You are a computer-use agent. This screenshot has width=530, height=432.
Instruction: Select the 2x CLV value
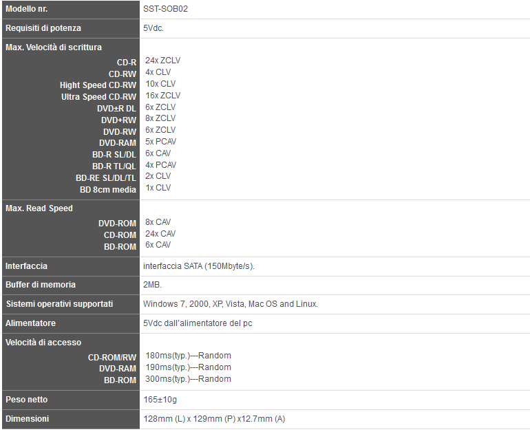(x=158, y=176)
